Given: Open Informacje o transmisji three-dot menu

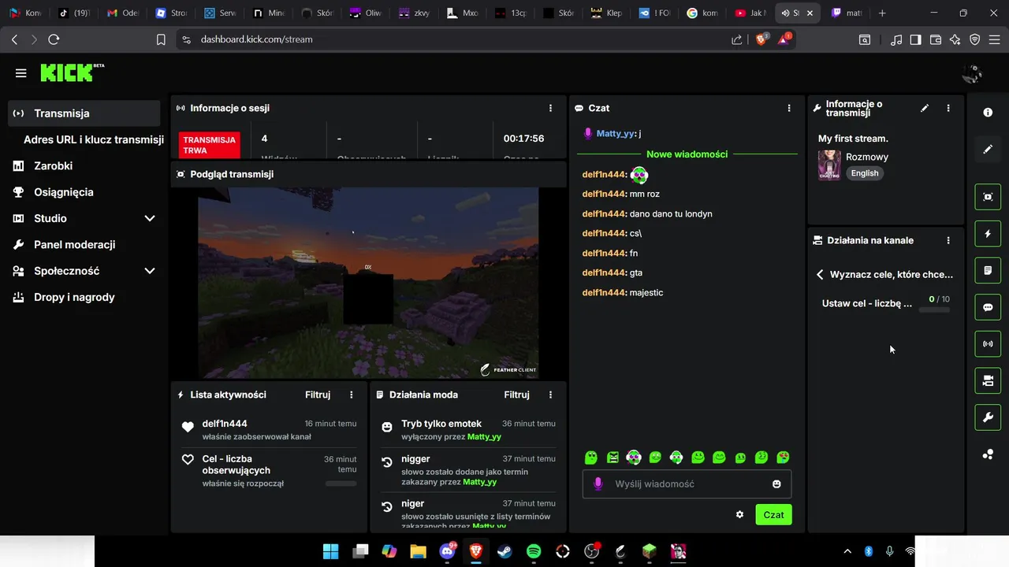Looking at the screenshot, I should [x=948, y=108].
